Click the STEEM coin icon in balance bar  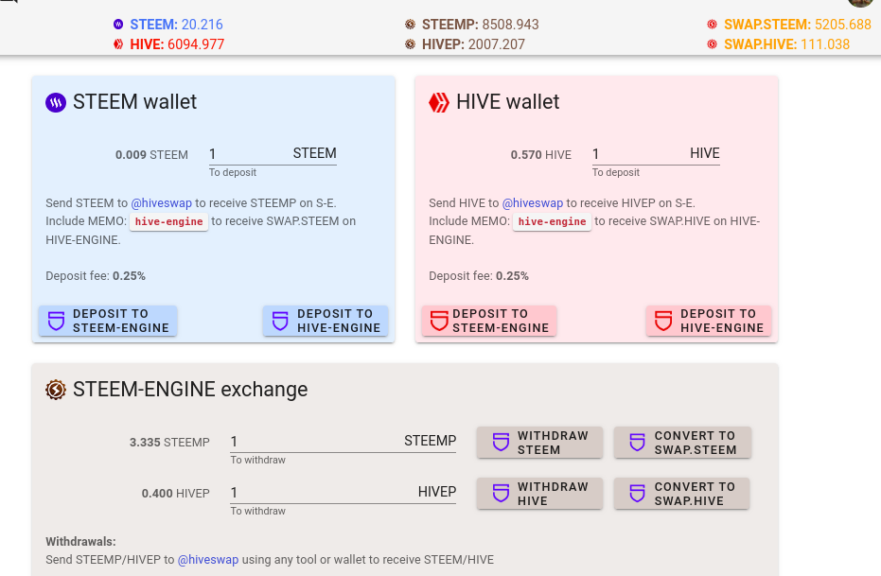coord(118,25)
